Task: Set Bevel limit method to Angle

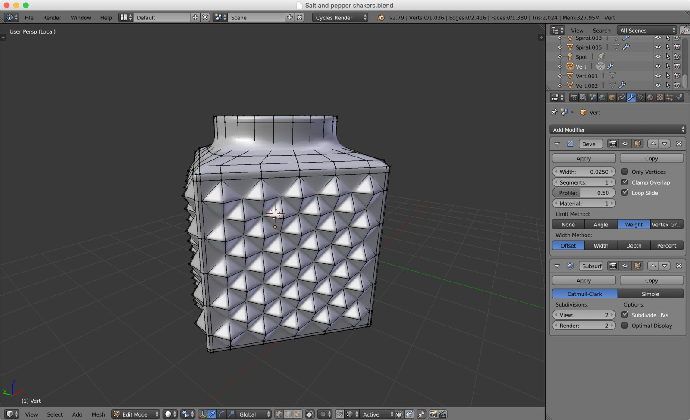Action: [601, 224]
